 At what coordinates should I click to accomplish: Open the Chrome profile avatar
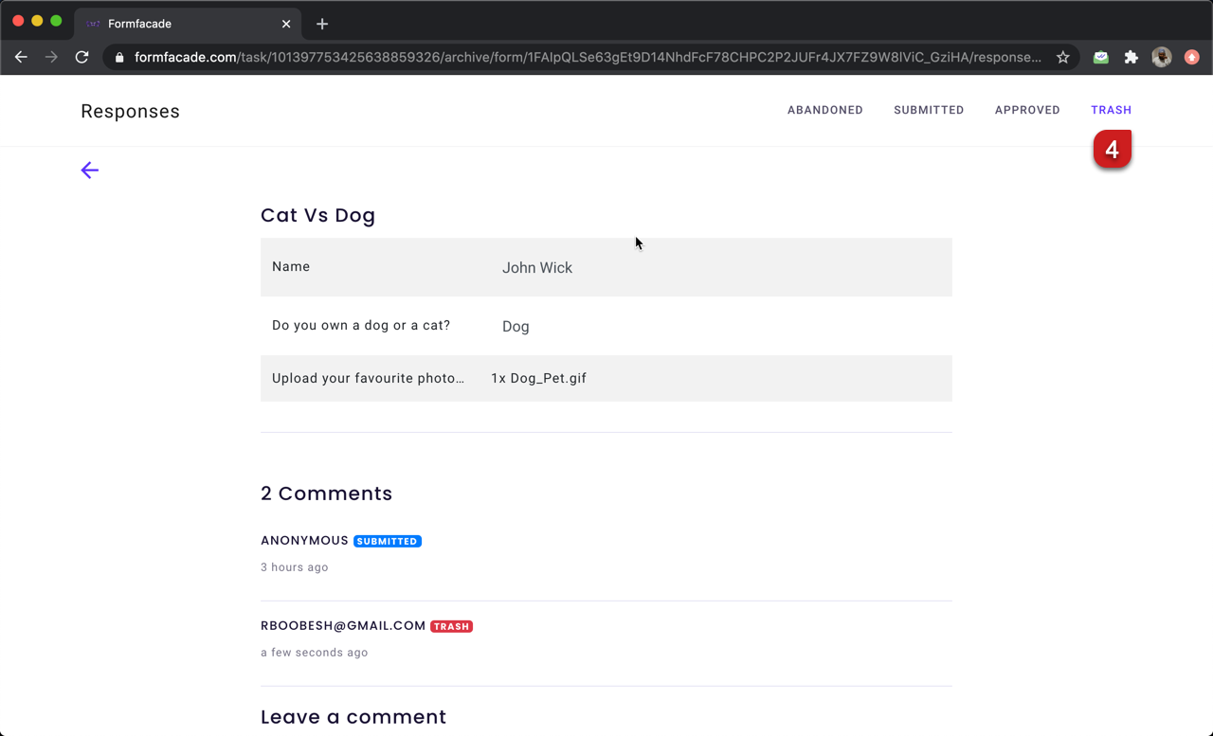1161,58
